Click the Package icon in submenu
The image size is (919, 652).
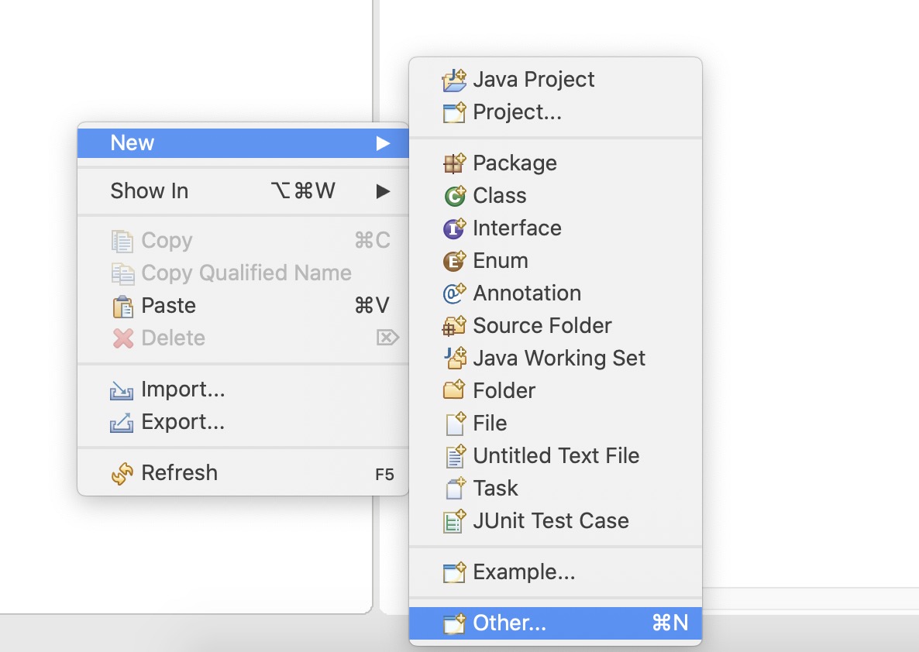tap(454, 163)
